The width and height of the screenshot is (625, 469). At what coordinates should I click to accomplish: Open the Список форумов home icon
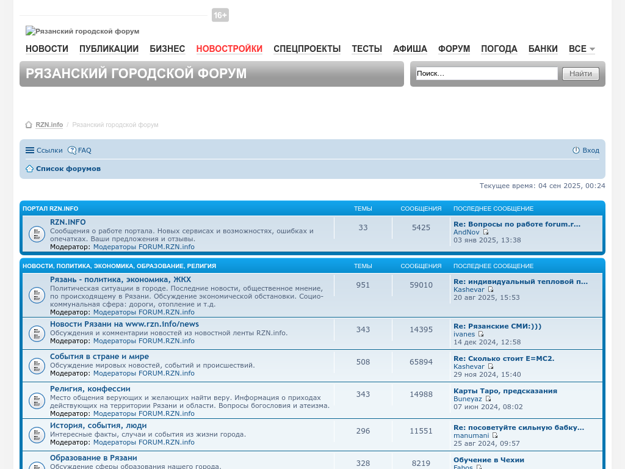tap(29, 169)
